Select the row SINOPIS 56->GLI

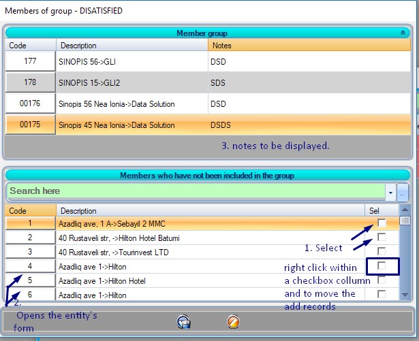132,61
